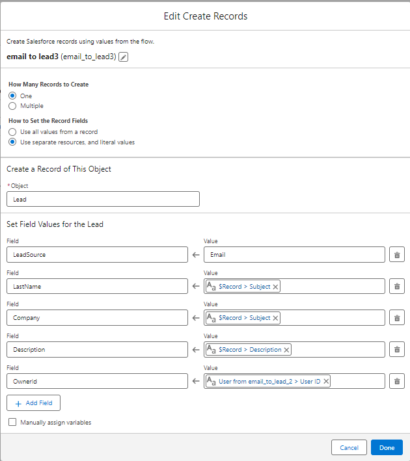Delete the LastName field row
Image resolution: width=410 pixels, height=461 pixels.
396,286
